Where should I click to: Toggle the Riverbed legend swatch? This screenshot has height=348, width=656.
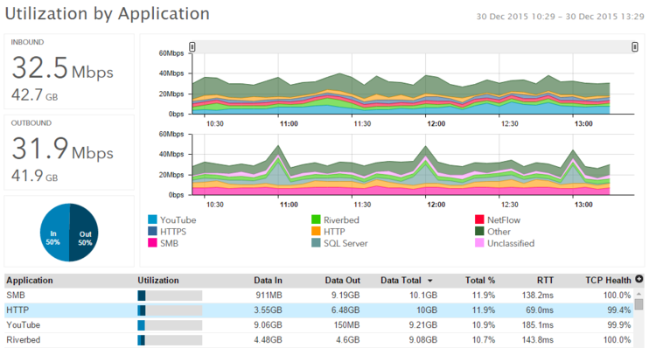coord(316,219)
